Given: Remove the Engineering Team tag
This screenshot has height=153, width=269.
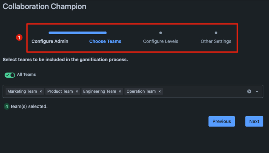Looking at the screenshot, I should coord(120,91).
